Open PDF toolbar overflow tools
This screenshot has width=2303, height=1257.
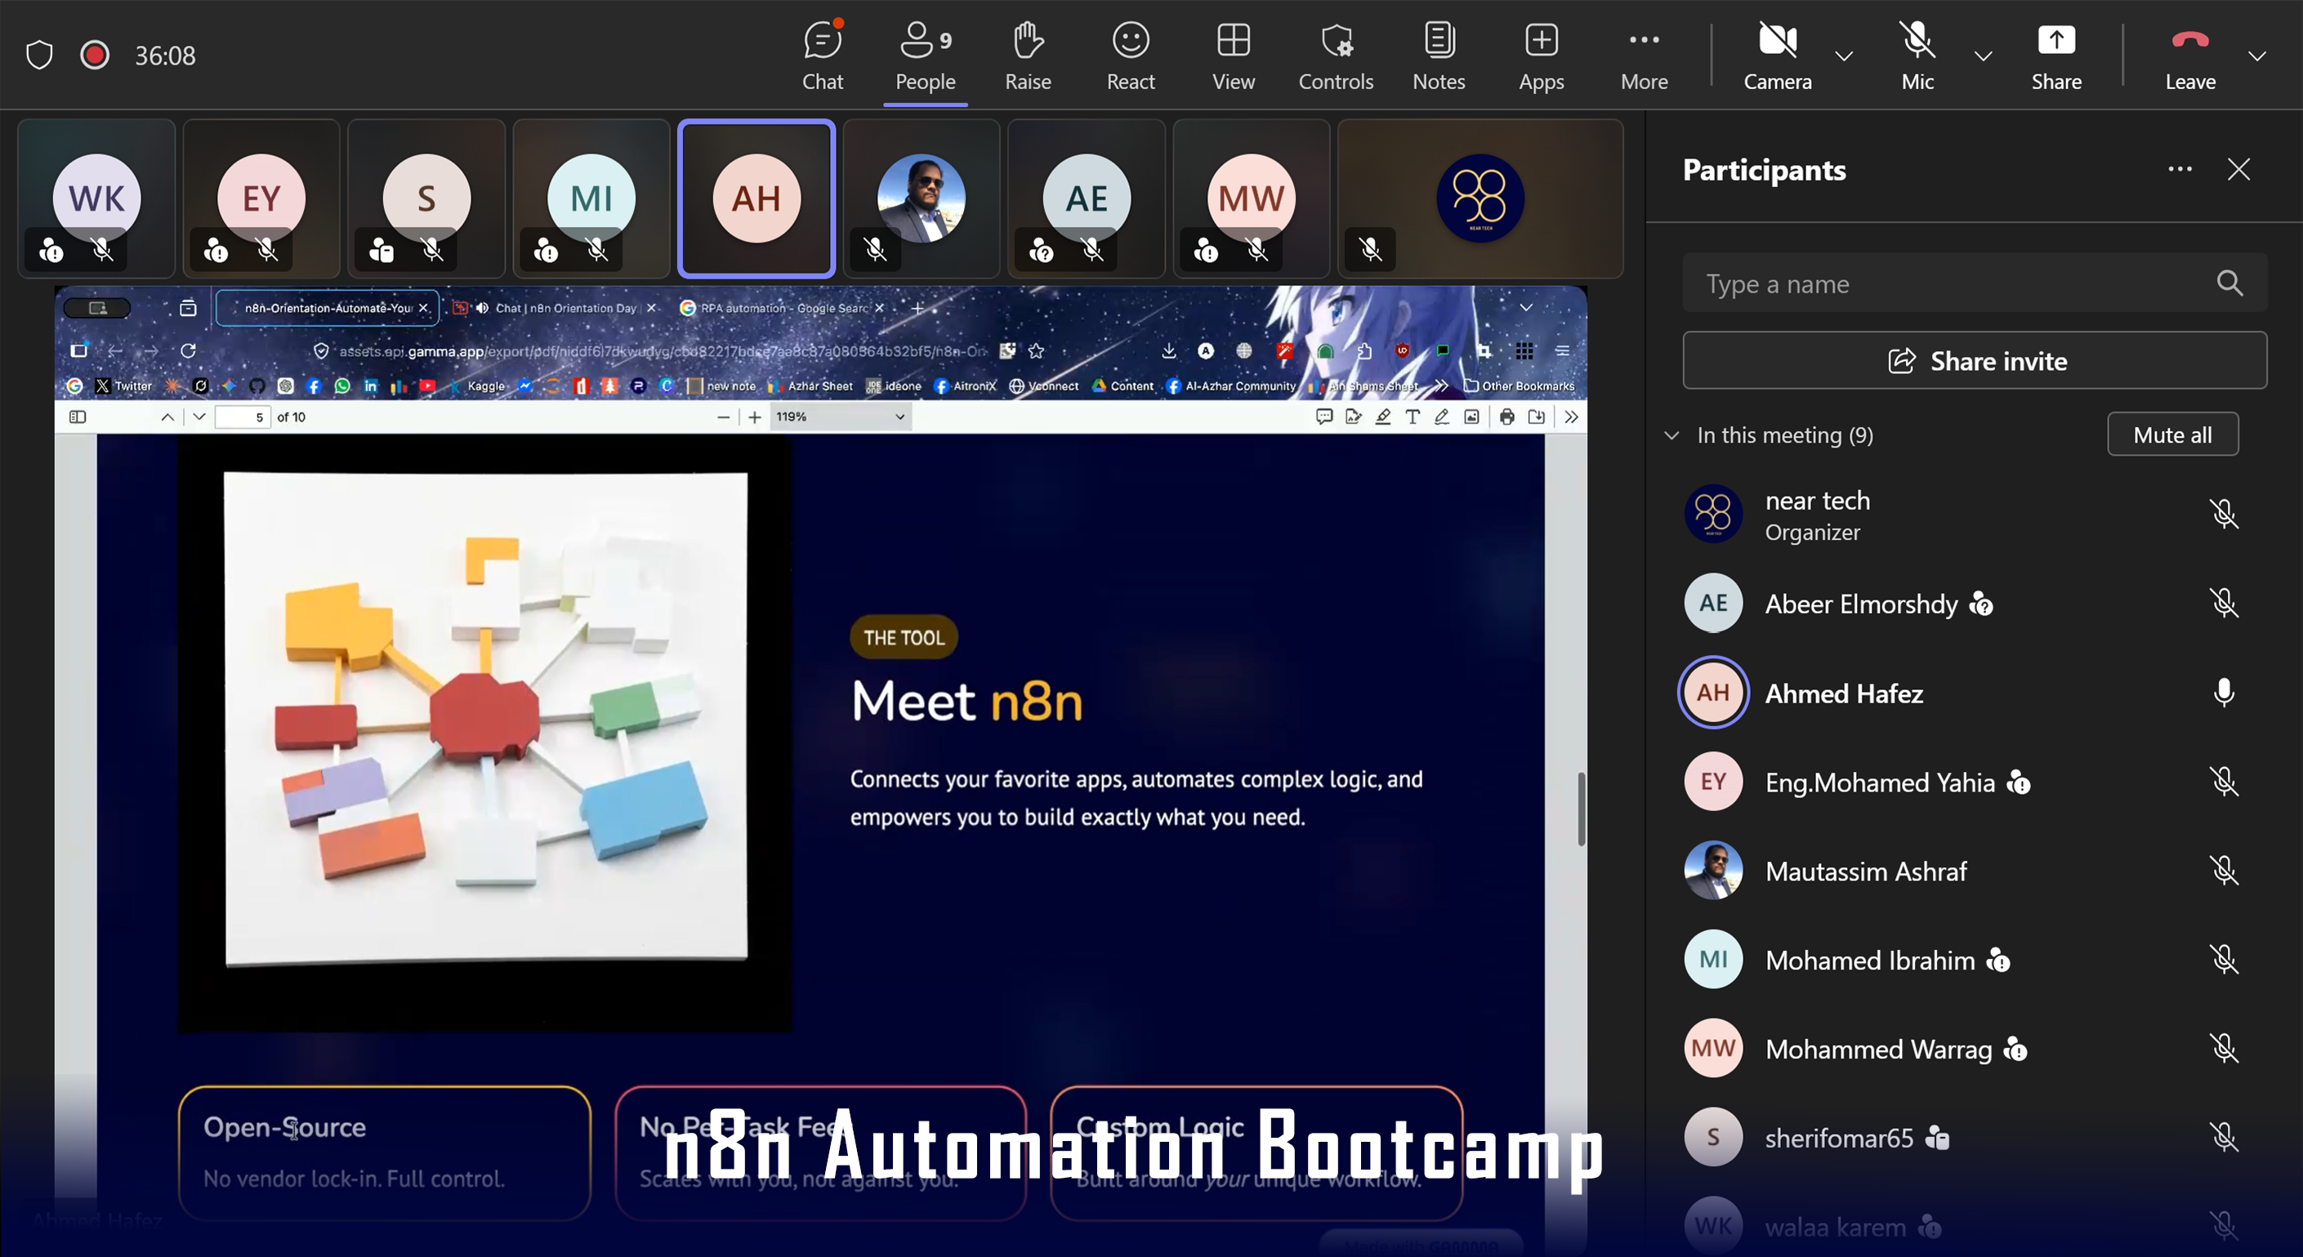tap(1571, 417)
